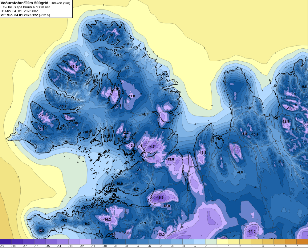Click the 'Hitakort (2m)' label in the header
The image size is (308, 248).
(60, 3)
